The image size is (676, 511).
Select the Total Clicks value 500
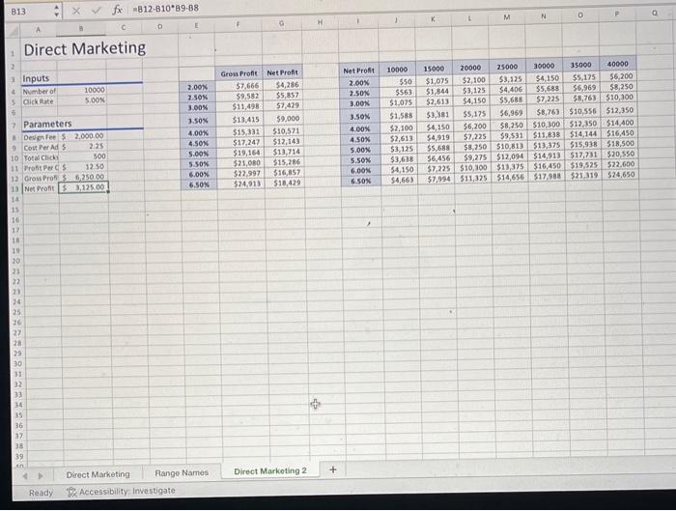(x=83, y=156)
